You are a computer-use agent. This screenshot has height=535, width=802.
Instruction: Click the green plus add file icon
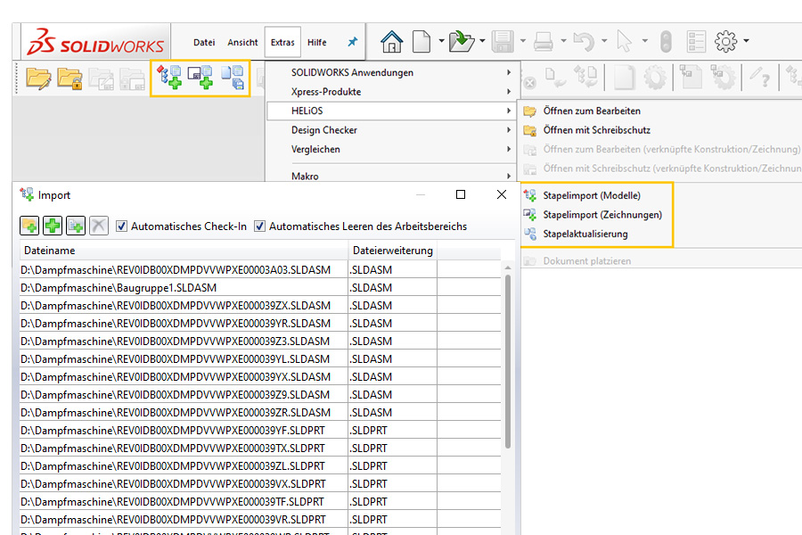53,226
